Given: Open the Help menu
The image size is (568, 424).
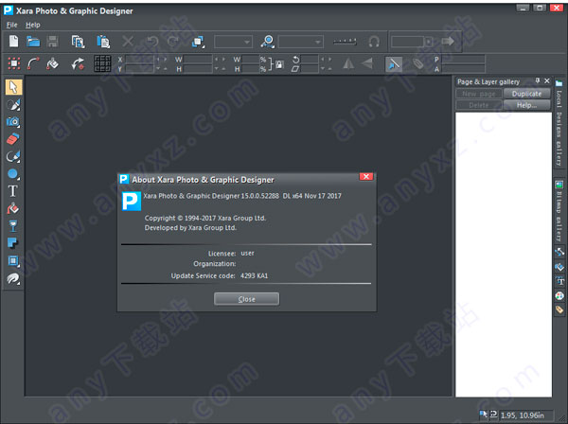Looking at the screenshot, I should 32,25.
